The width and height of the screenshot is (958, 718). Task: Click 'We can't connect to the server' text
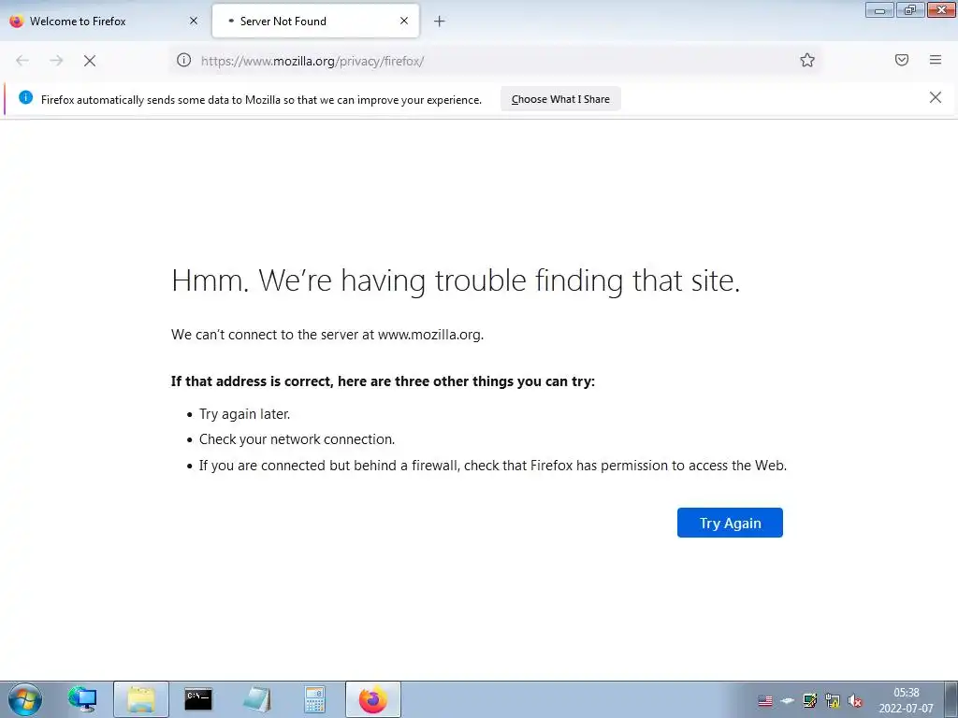(327, 335)
